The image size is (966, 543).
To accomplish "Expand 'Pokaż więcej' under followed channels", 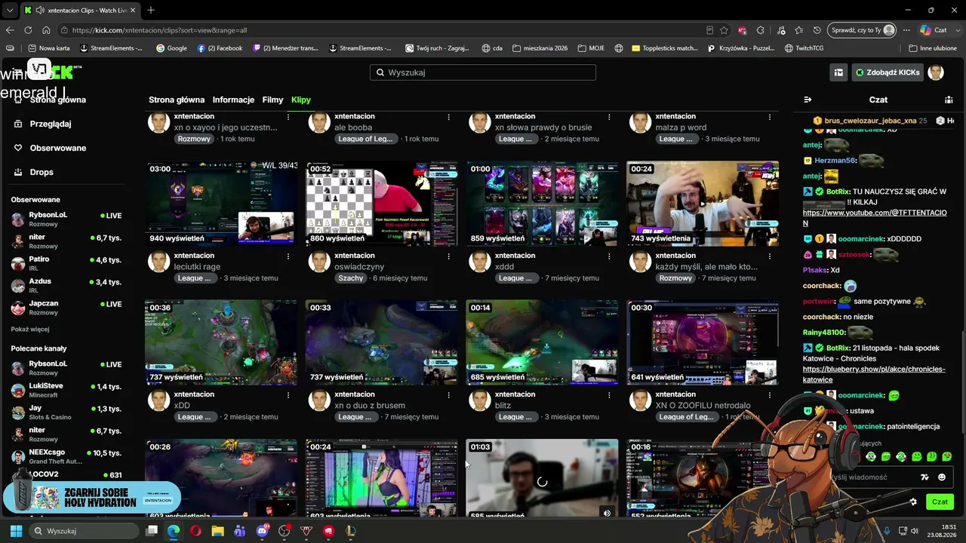I will coord(30,330).
